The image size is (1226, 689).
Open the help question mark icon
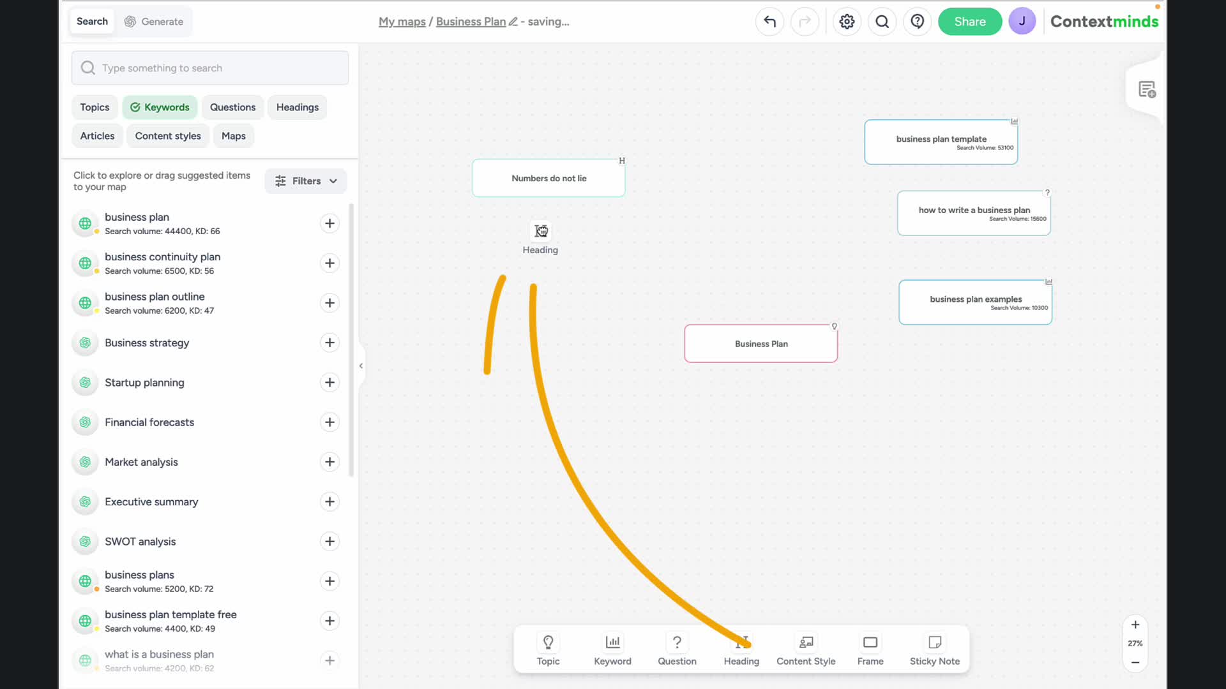(917, 22)
